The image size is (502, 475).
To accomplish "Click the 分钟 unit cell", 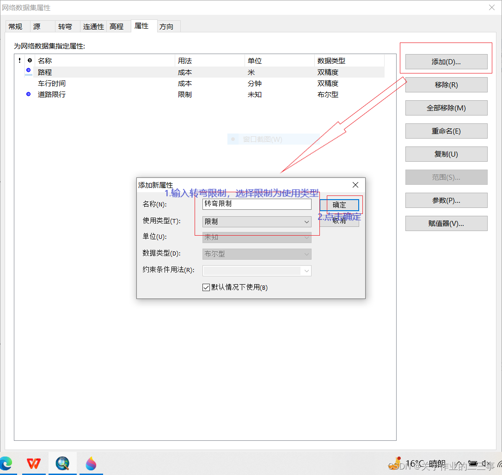I will pyautogui.click(x=255, y=83).
